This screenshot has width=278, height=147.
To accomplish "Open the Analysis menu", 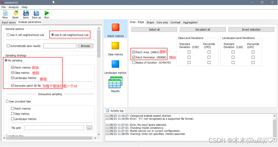I will pos(13,7).
